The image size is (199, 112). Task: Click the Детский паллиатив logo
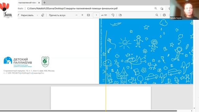pos(18,62)
